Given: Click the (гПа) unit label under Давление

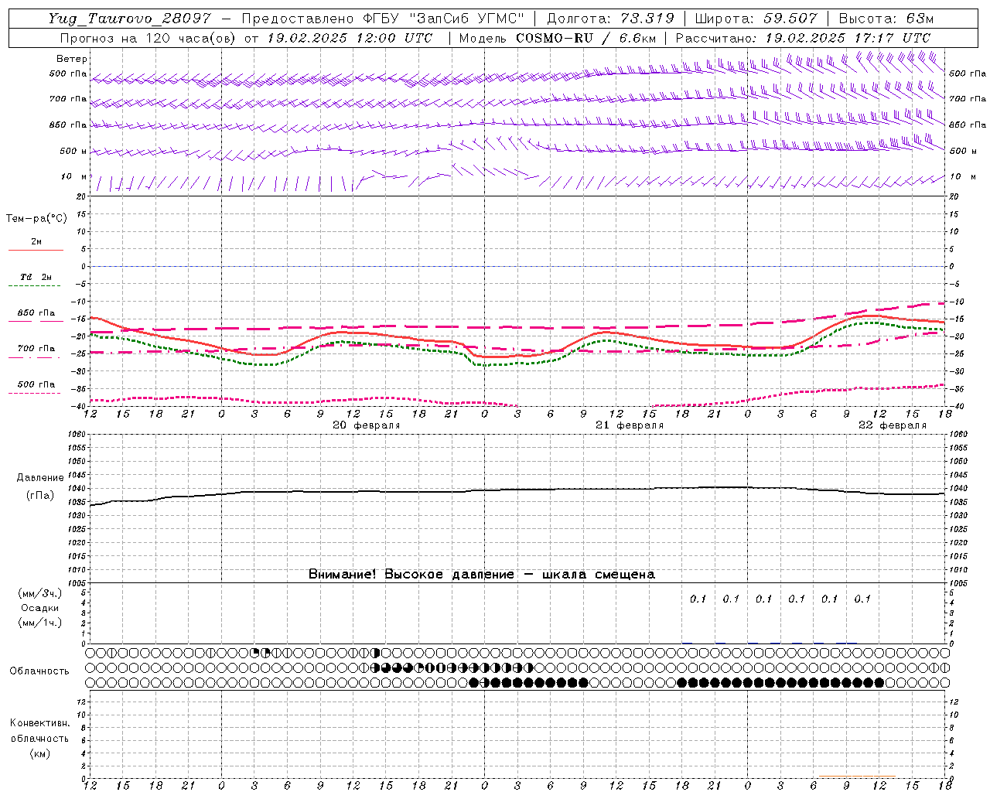Looking at the screenshot, I should tap(40, 496).
